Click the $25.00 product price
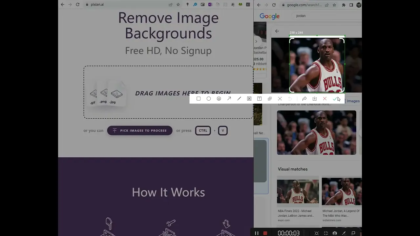Screen dimensions: 420x236 (258, 59)
